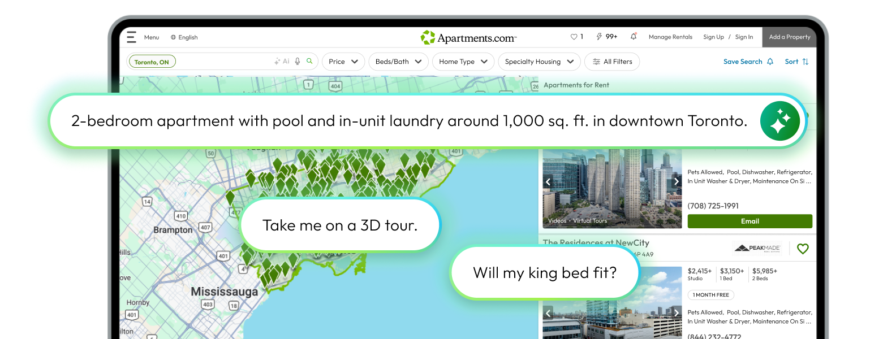Click the green magnifier search icon
896x339 pixels.
[x=309, y=61]
